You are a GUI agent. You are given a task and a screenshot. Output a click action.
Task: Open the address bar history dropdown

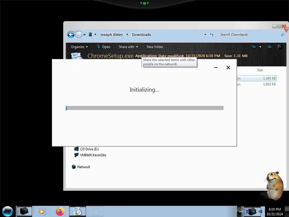[205, 34]
